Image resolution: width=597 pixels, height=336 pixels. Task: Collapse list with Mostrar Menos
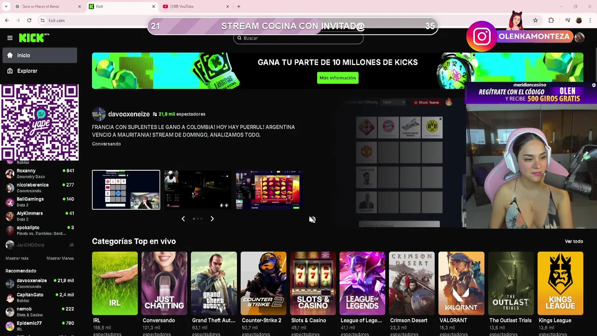click(x=60, y=259)
